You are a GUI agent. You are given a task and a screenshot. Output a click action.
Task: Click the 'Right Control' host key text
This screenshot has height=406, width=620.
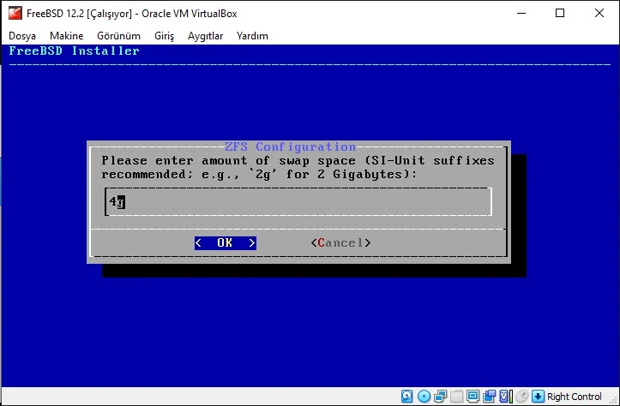tap(575, 396)
